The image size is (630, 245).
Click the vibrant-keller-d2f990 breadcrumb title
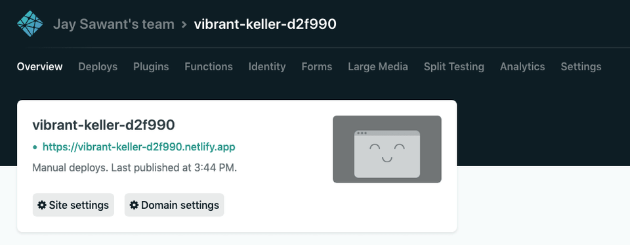tap(265, 24)
